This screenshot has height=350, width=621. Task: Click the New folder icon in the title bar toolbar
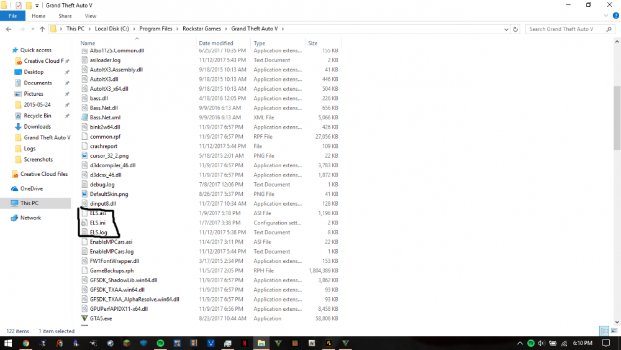point(29,5)
